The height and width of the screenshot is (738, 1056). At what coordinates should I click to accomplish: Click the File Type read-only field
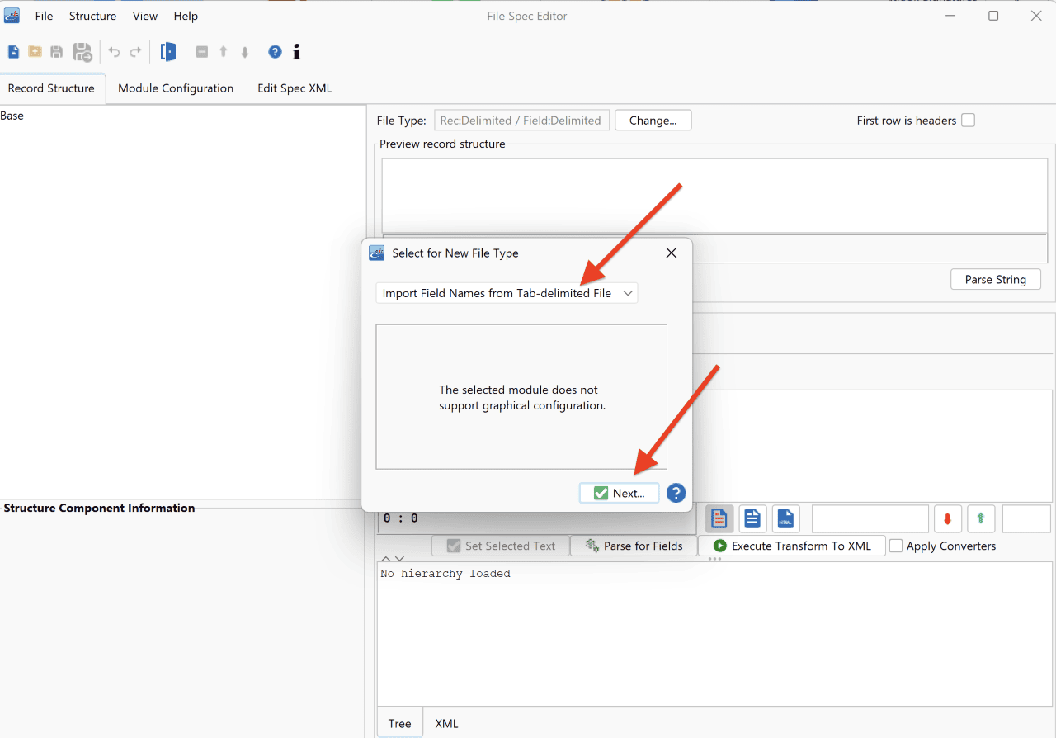tap(521, 121)
